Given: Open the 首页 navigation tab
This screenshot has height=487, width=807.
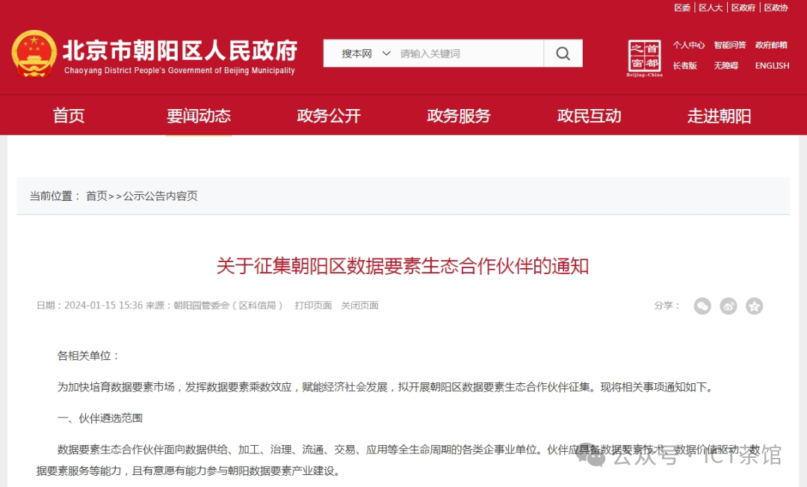Looking at the screenshot, I should pyautogui.click(x=69, y=116).
